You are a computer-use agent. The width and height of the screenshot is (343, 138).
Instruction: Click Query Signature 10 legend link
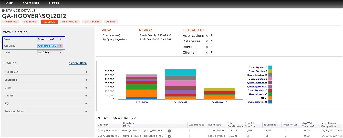257,90
